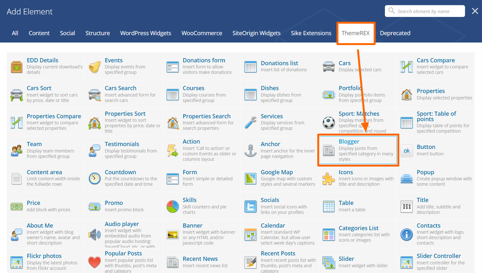Click the Google Map element icon
Image resolution: width=482 pixels, height=273 pixels.
[x=251, y=179]
